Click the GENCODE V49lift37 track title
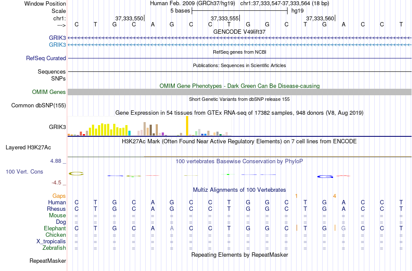Screen dimensions: 412x271 239,32
